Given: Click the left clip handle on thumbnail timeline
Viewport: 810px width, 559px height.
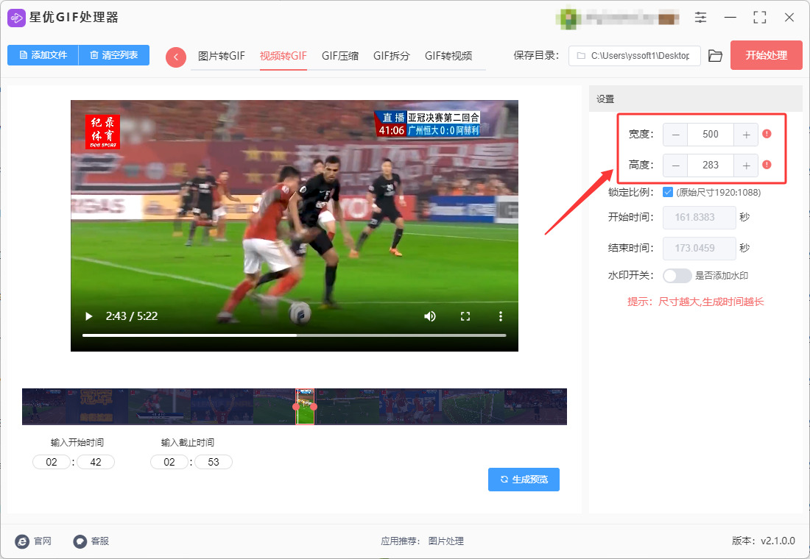Looking at the screenshot, I should pos(296,407).
